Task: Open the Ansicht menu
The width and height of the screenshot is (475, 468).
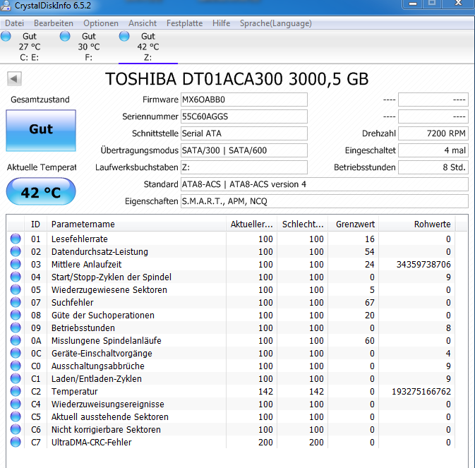Action: [143, 23]
